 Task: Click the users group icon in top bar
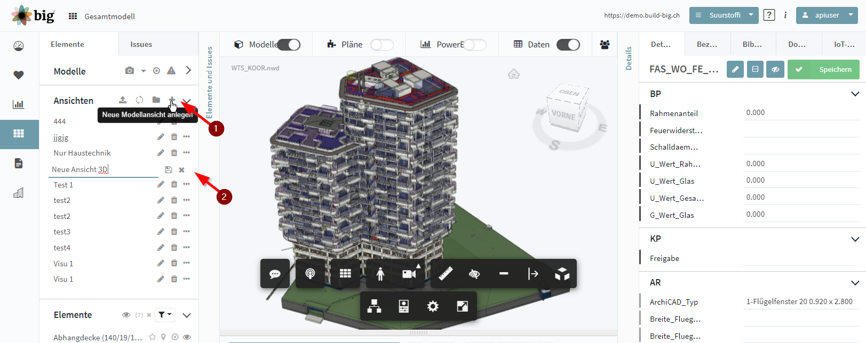(x=605, y=45)
